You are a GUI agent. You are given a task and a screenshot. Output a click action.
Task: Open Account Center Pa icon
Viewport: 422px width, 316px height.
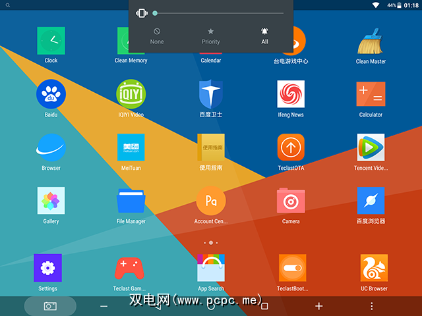[211, 201]
